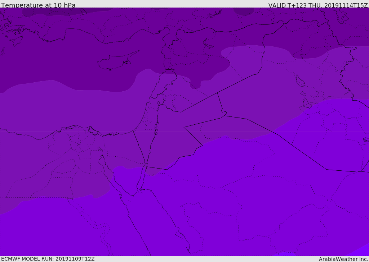
Task: Click the 'Temperature at 10 hPa' title text
Action: tap(38, 5)
